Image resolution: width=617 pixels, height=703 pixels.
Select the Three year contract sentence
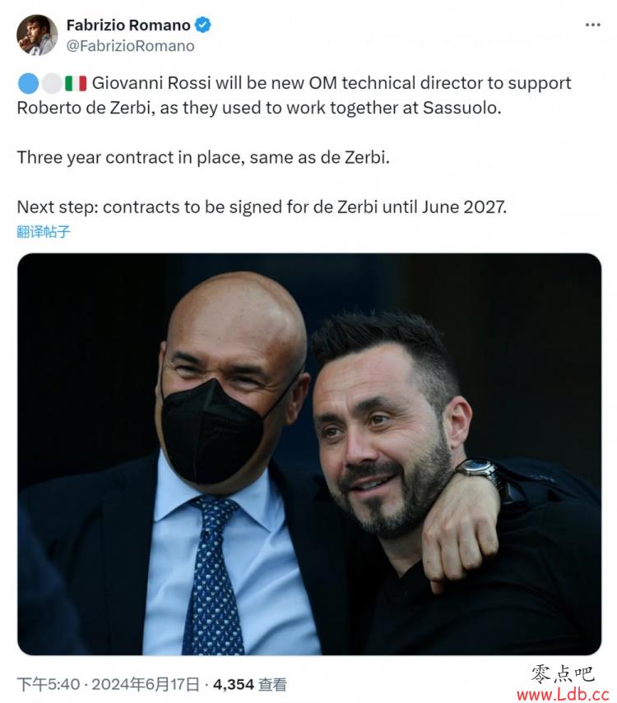click(x=203, y=157)
